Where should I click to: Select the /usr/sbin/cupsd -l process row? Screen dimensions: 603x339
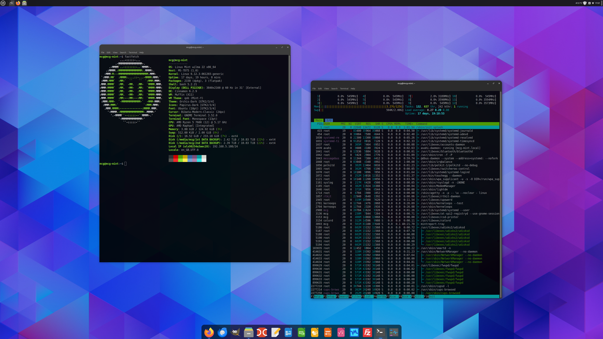point(406,286)
